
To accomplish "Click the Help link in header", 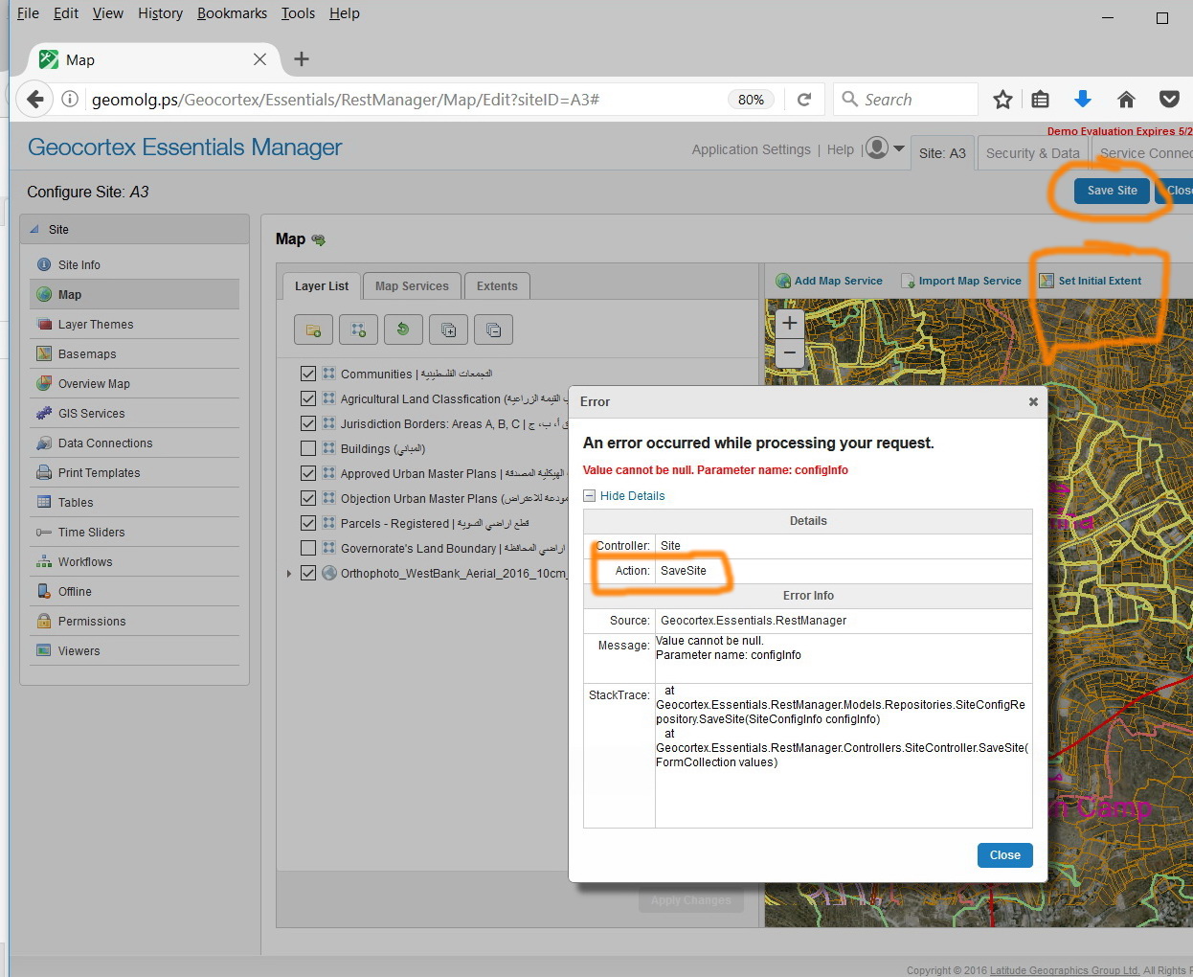I will 840,149.
